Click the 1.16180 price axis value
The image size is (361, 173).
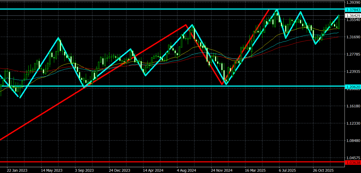(x=352, y=106)
